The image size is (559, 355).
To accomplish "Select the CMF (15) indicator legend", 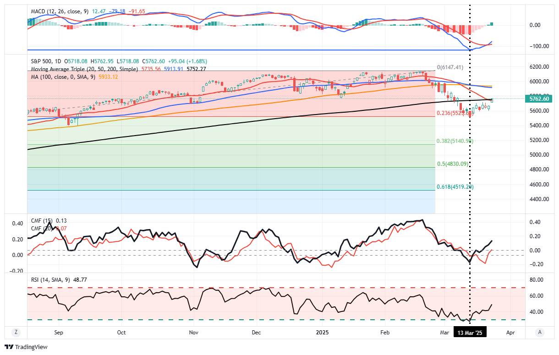I will (x=42, y=220).
